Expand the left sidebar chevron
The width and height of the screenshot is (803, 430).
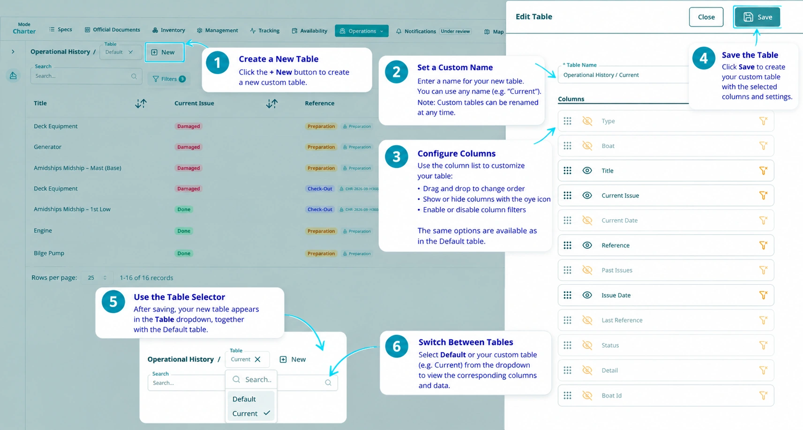[x=13, y=52]
